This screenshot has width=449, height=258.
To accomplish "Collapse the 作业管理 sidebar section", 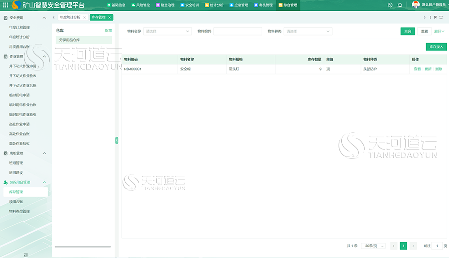I will point(44,57).
